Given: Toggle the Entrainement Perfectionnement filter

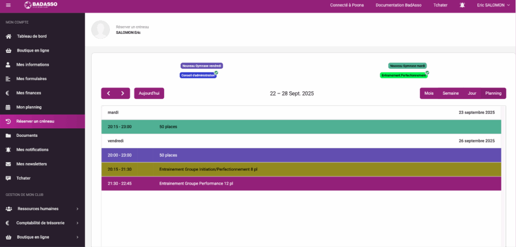Looking at the screenshot, I should click(404, 75).
